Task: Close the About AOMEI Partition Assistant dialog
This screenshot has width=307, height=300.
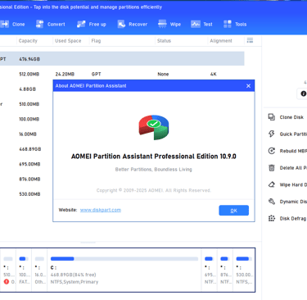Action: pos(248,86)
